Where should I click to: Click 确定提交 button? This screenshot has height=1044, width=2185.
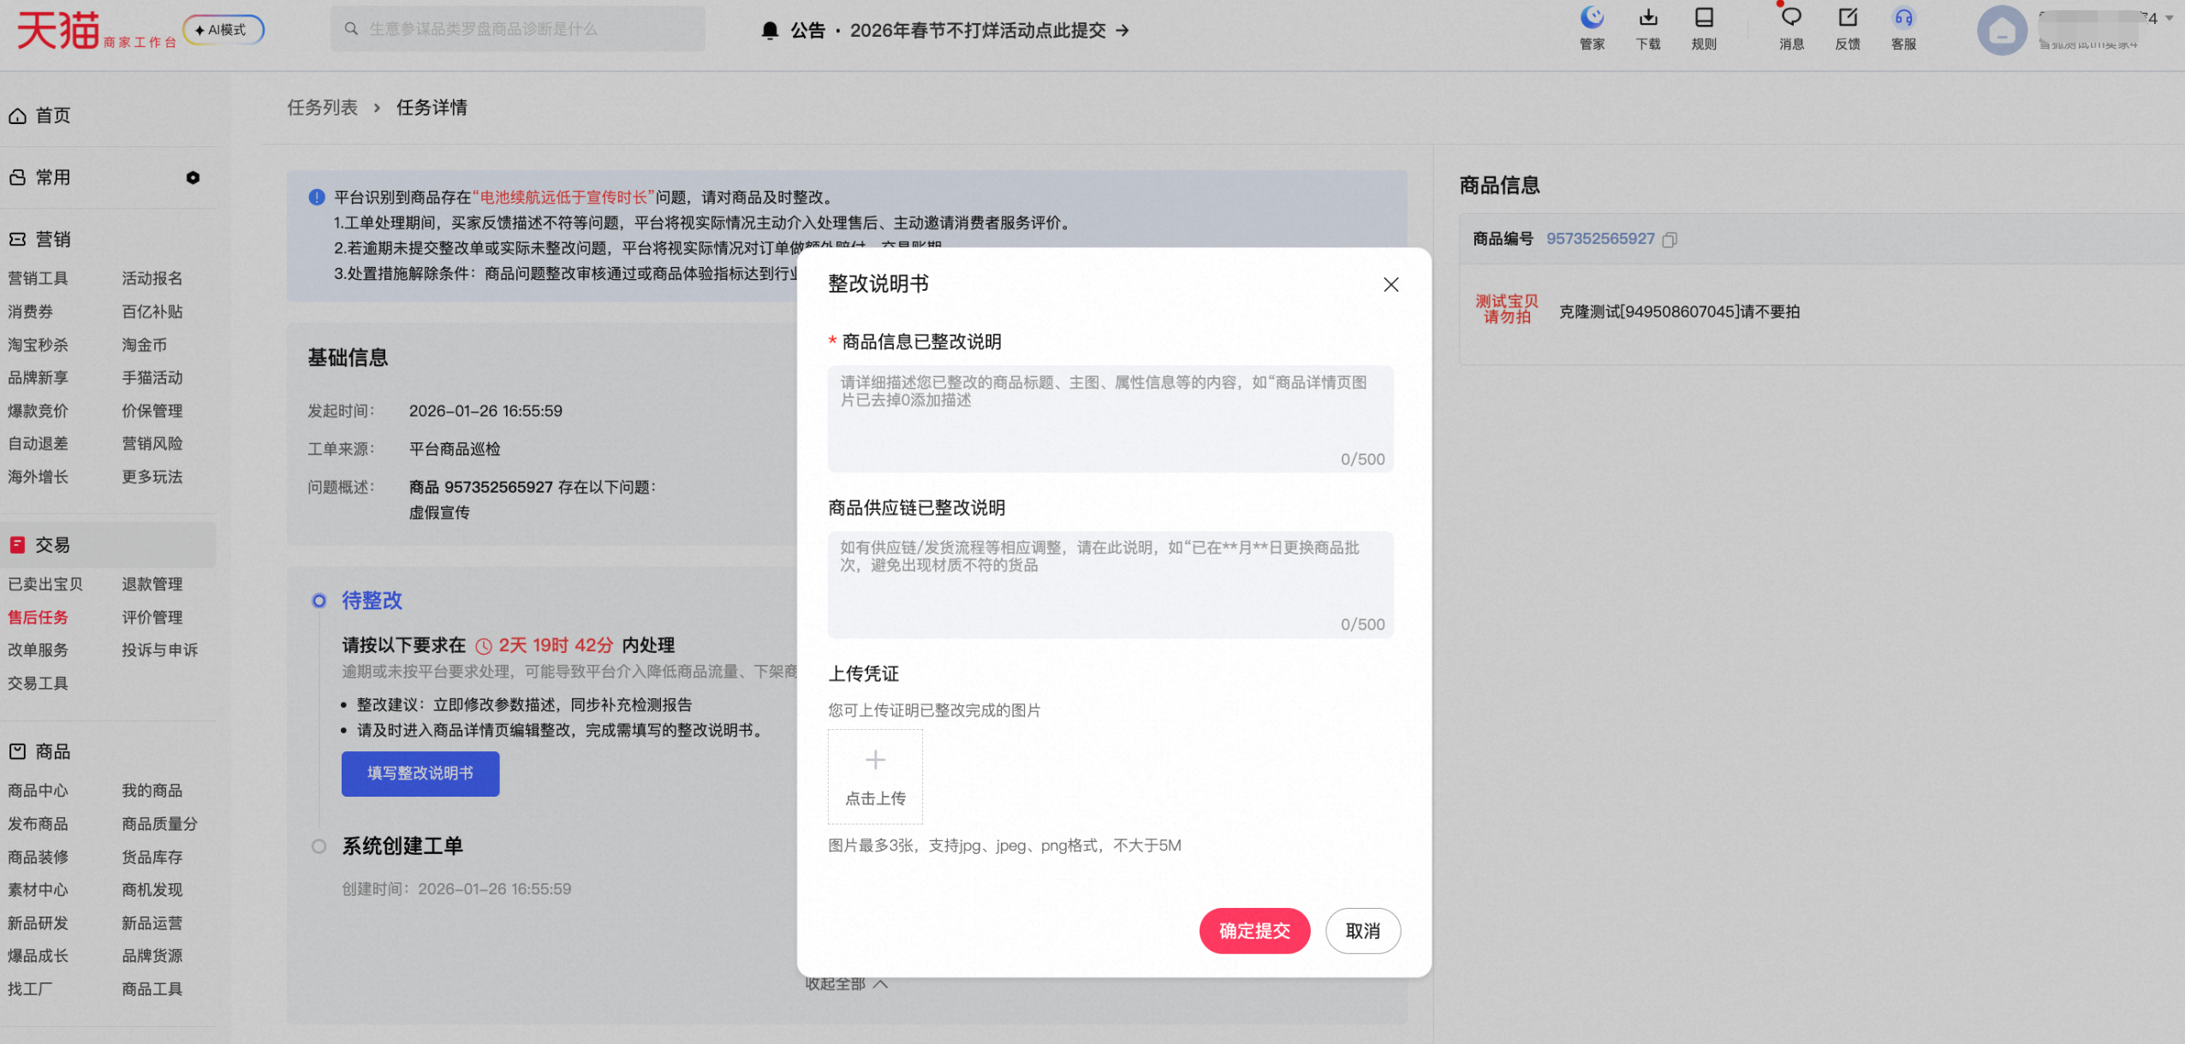click(1254, 931)
